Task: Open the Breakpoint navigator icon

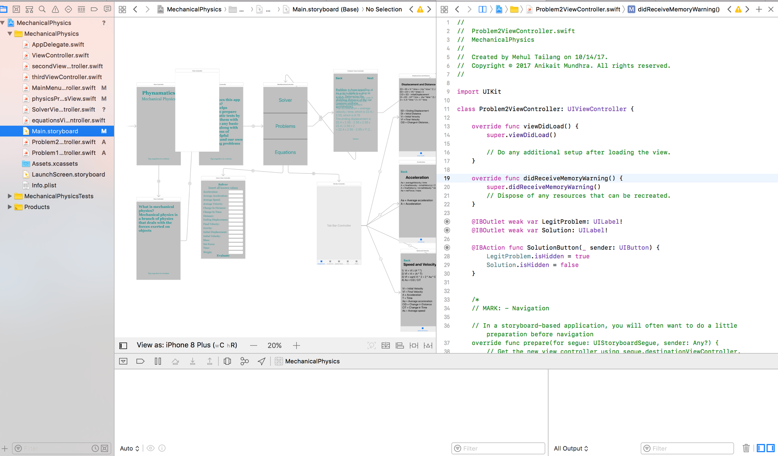Action: [94, 9]
